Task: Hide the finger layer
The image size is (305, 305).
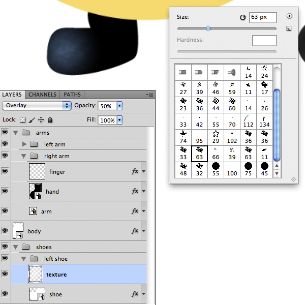Action: pyautogui.click(x=6, y=171)
